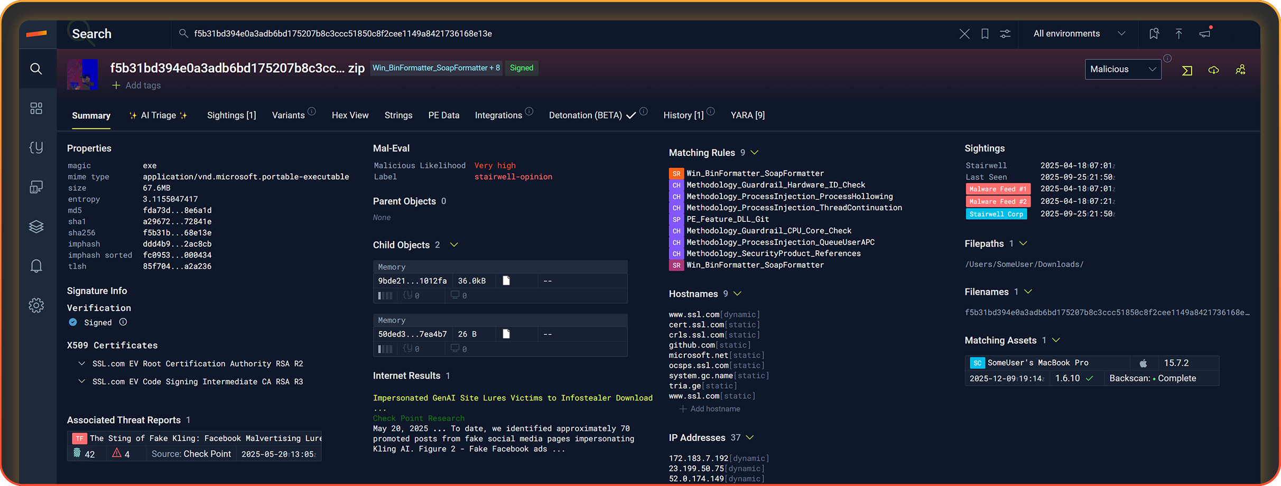Open the AI Triage tab
This screenshot has width=1281, height=486.
pos(158,115)
